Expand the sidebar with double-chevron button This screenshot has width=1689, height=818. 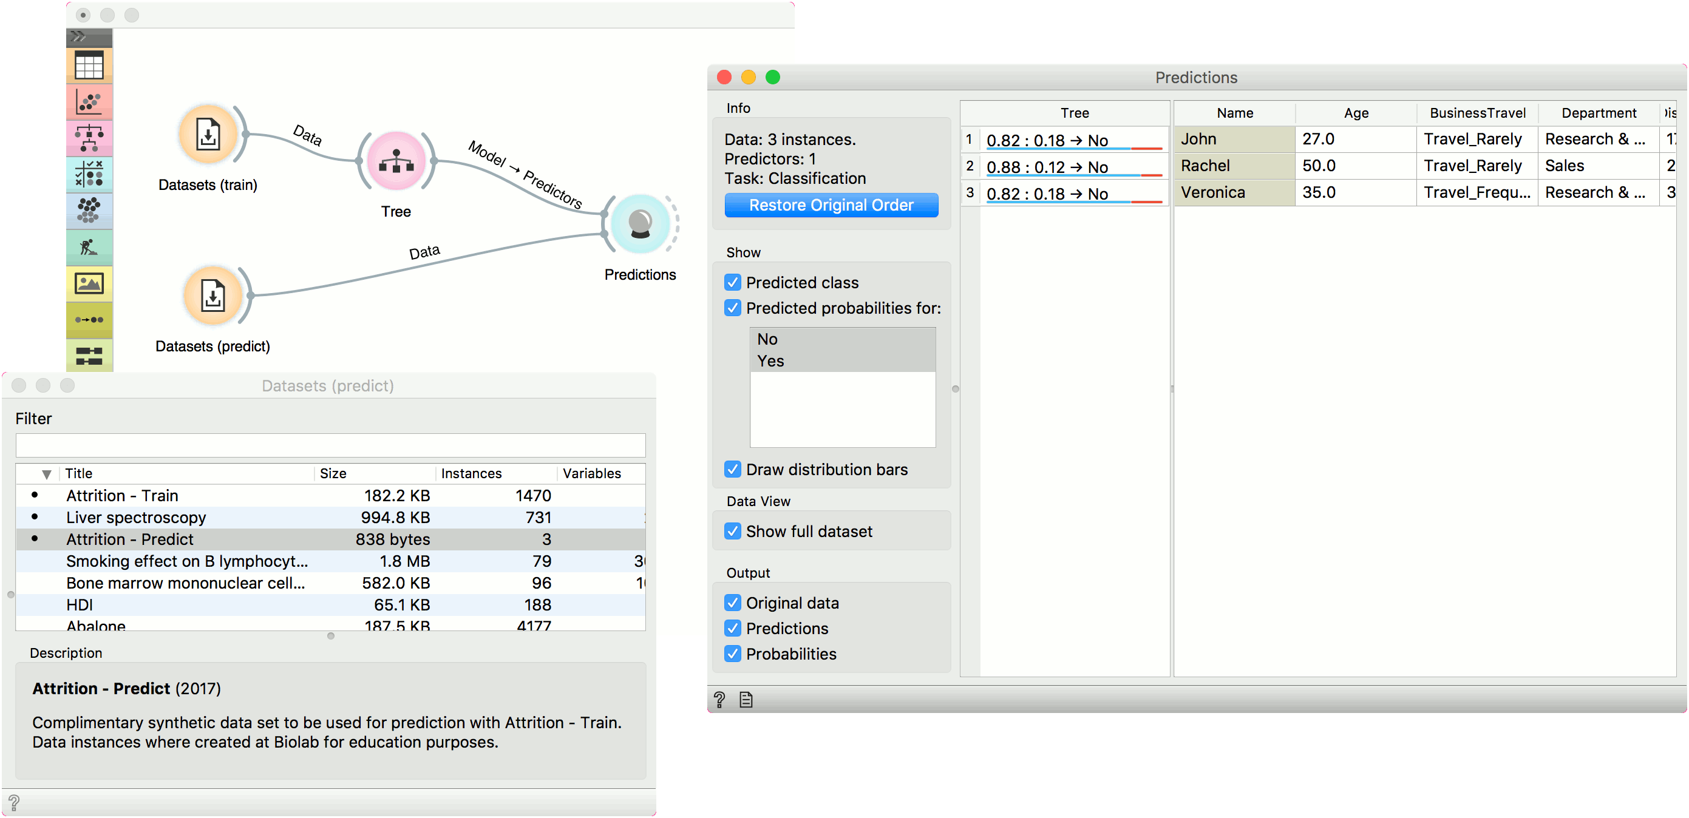coord(79,36)
